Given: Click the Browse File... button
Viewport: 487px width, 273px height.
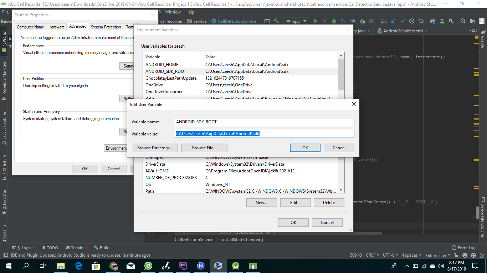Looking at the screenshot, I should pos(204,148).
